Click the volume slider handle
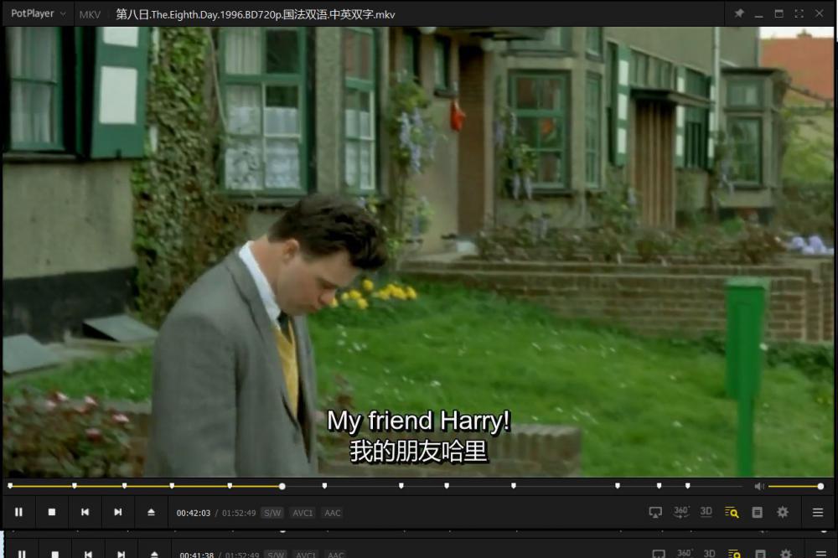838x558 pixels. pyautogui.click(x=820, y=486)
